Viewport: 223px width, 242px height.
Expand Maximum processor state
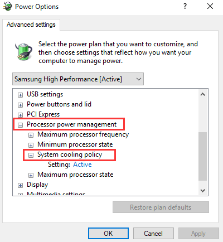pyautogui.click(x=31, y=175)
